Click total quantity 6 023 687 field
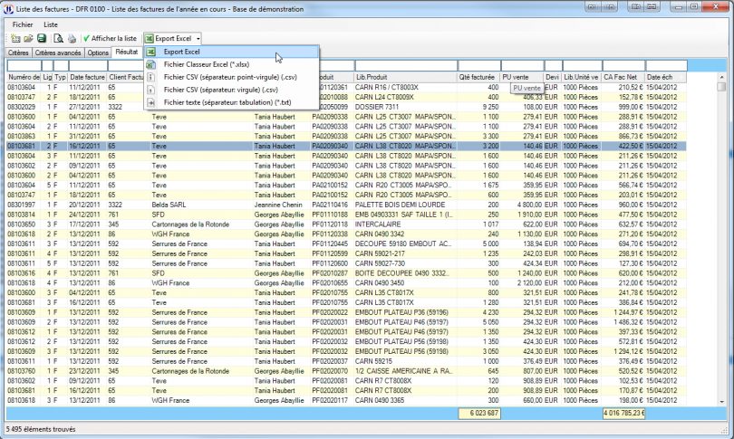The width and height of the screenshot is (734, 439). 478,414
